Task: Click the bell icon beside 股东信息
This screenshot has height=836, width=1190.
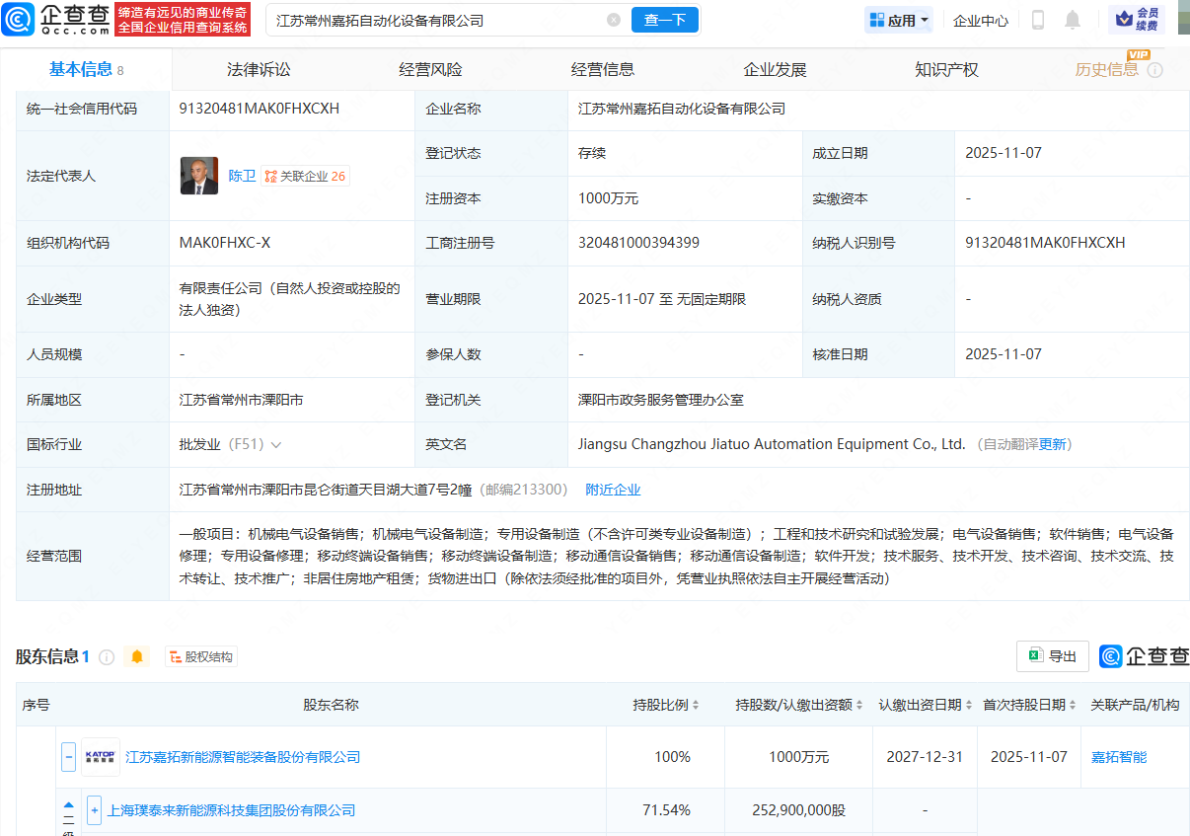Action: [x=138, y=655]
